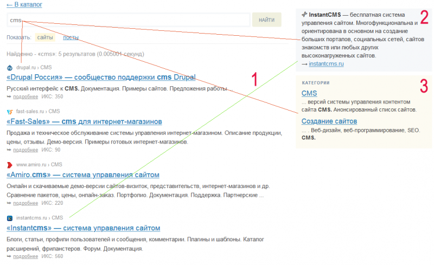Image resolution: width=434 pixels, height=265 pixels.
Task: Switch to the "посты" filter tab
Action: tap(71, 37)
